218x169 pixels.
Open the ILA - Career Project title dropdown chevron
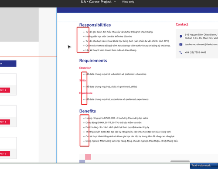(115, 2)
